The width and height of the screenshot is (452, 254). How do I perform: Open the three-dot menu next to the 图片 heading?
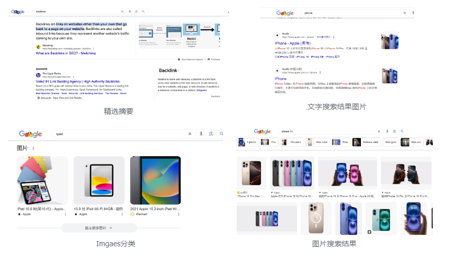tap(33, 148)
